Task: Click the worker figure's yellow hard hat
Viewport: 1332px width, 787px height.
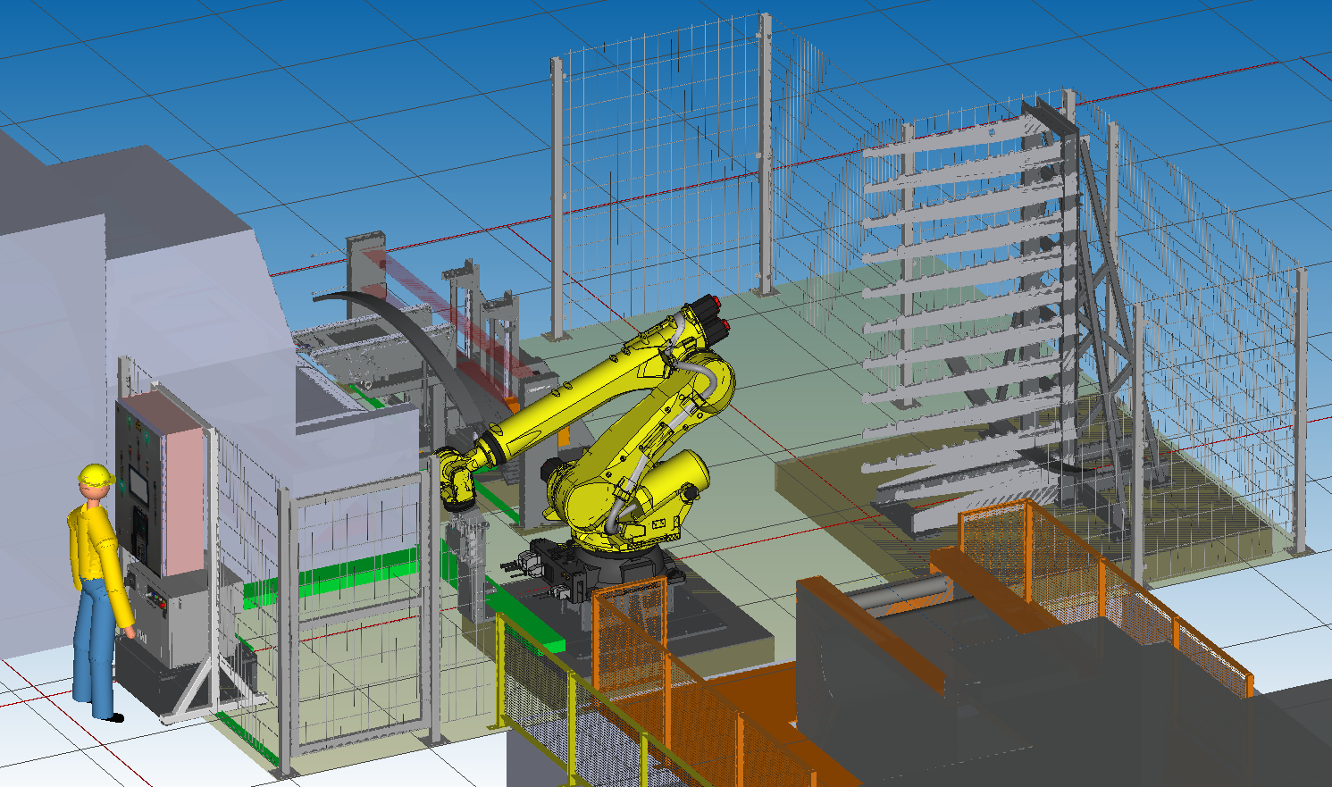Action: [95, 475]
